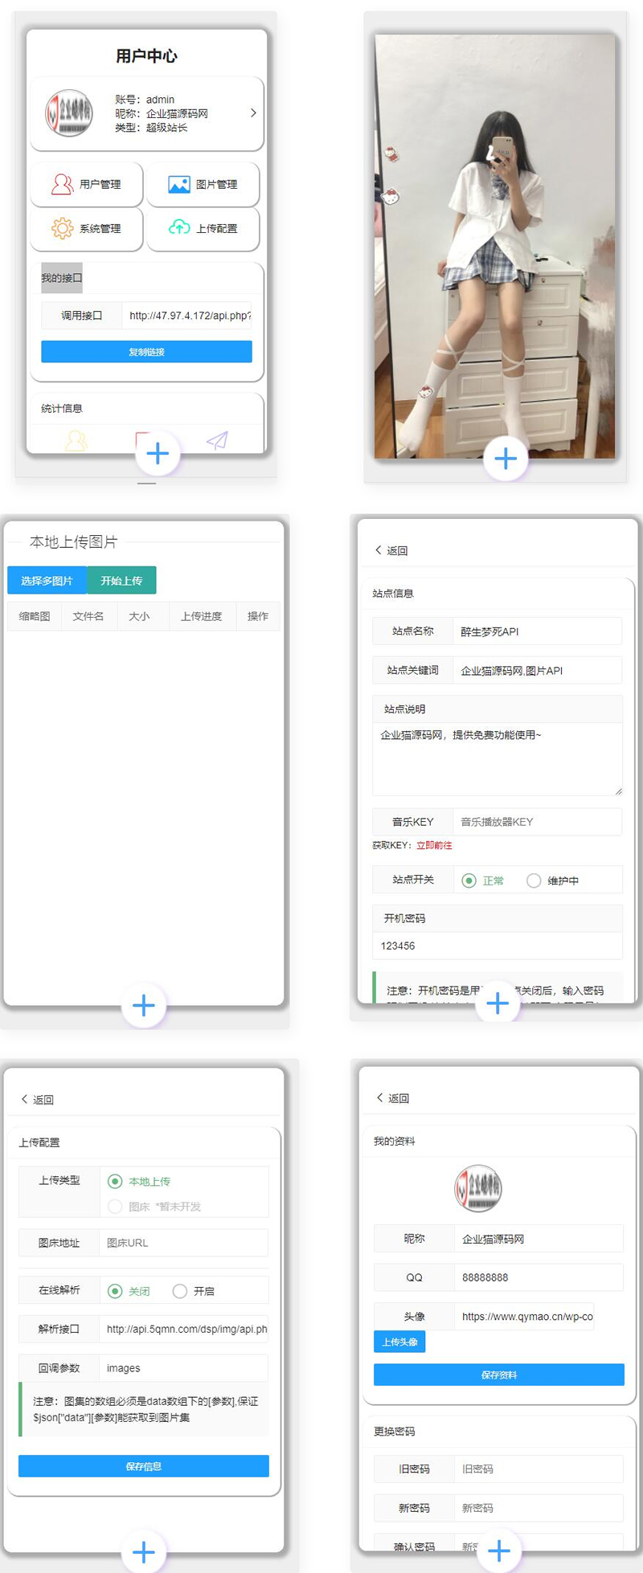This screenshot has width=643, height=1573.
Task: Tap the plus button below the girl photo
Action: 506,459
